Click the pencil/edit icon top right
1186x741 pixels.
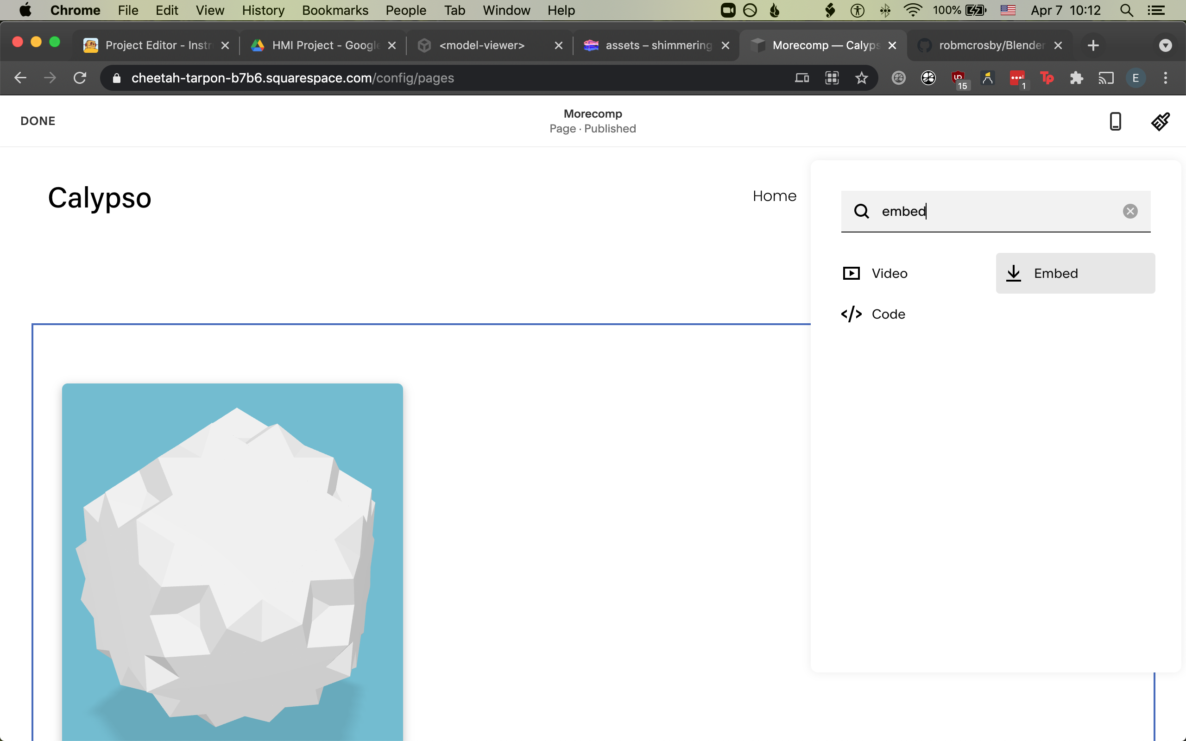1161,120
